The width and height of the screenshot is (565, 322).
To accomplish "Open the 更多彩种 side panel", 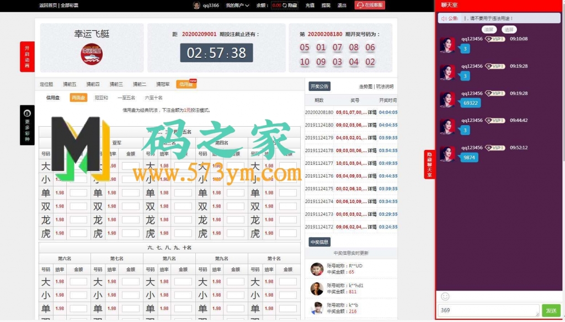I will [27, 125].
